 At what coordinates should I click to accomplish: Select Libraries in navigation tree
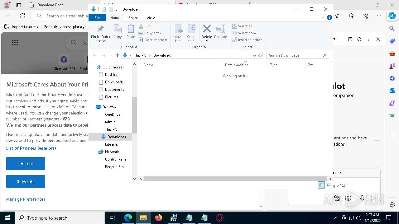pos(112,144)
